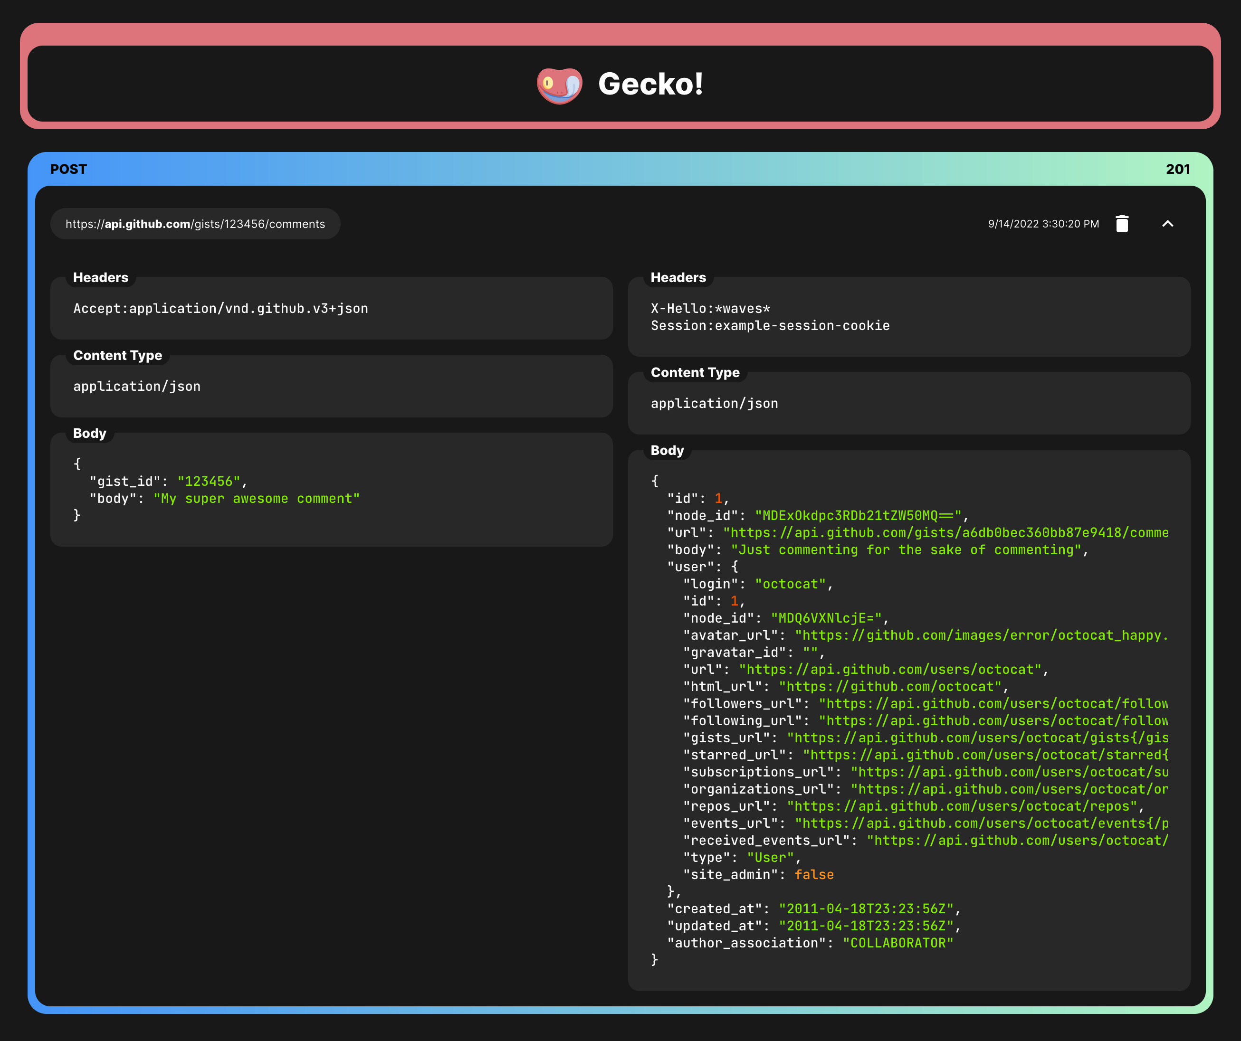Click the X-Hello:*waves* response header
This screenshot has width=1241, height=1041.
pos(710,308)
